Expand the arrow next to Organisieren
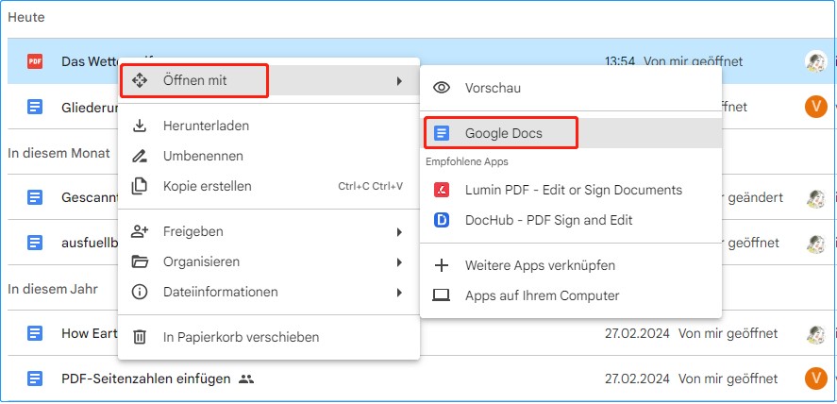 pos(399,262)
